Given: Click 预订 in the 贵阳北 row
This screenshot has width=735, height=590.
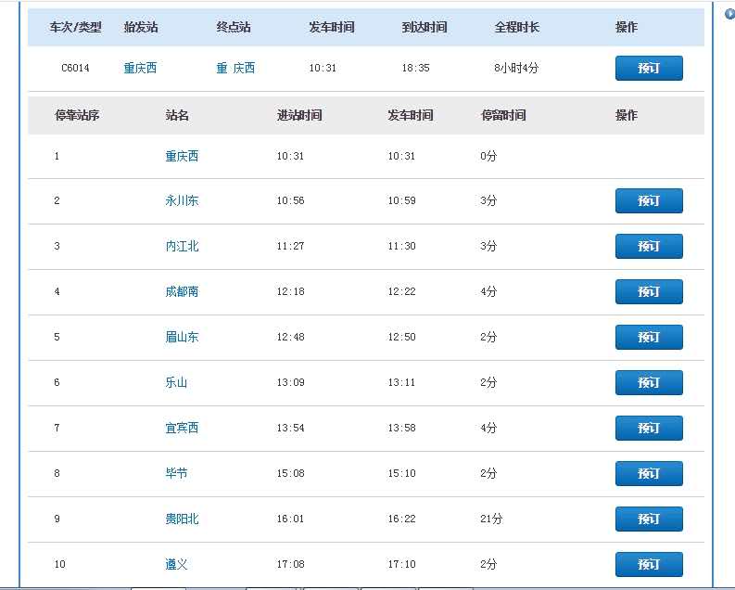Looking at the screenshot, I should (x=649, y=519).
